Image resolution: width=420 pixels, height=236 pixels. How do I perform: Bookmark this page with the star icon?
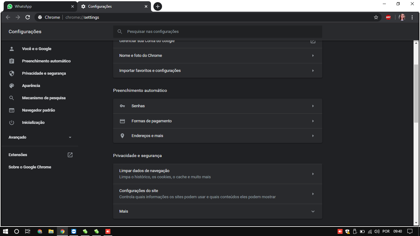[376, 17]
